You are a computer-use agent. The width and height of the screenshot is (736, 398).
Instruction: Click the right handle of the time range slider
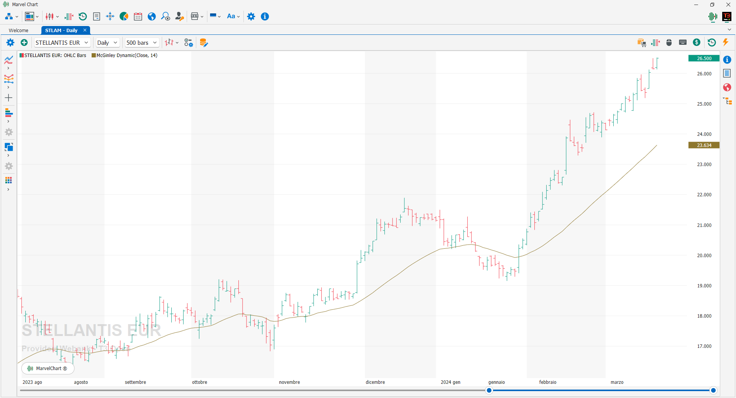[713, 390]
